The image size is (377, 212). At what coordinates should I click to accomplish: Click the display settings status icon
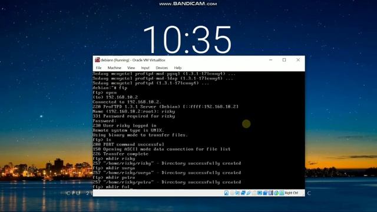tap(260, 193)
